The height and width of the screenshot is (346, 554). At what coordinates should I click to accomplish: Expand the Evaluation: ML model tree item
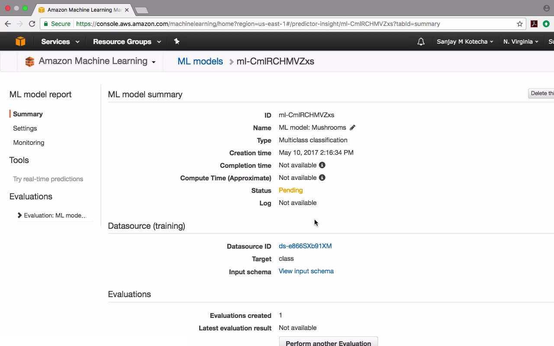click(x=19, y=215)
